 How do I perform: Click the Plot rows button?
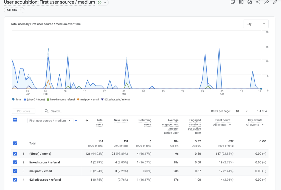click(x=24, y=111)
